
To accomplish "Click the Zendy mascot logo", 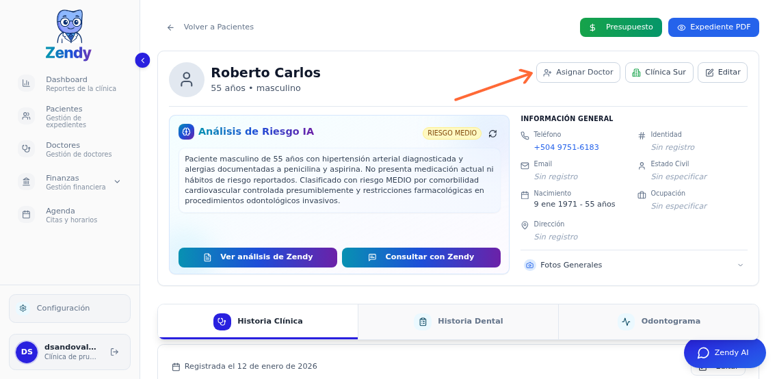I will (x=69, y=35).
